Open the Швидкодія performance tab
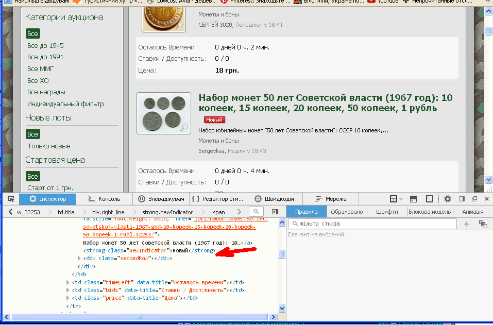This screenshot has width=493, height=325. point(274,199)
